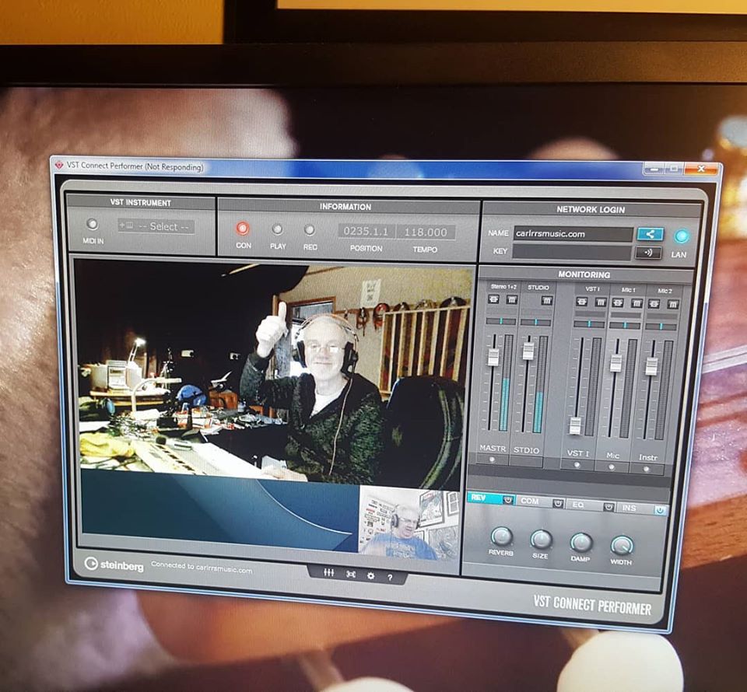Click the REVERB knob

click(501, 536)
